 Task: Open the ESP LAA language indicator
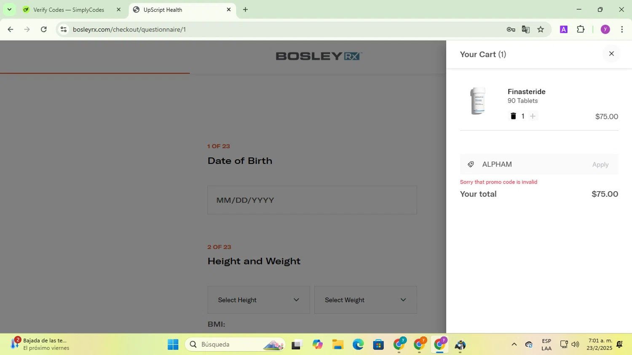click(546, 344)
